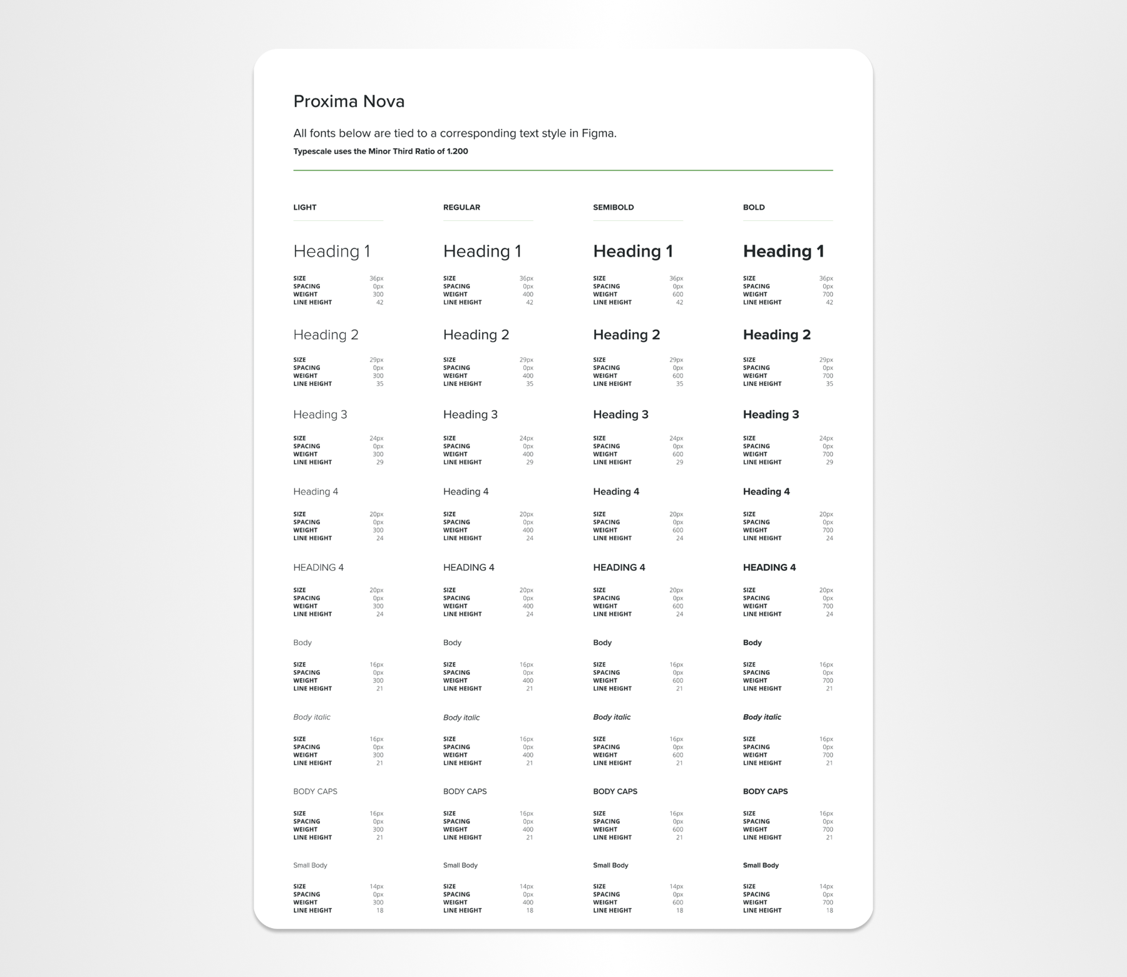Screen dimensions: 1127x977
Task: Click the Light "Heading 2" sample
Action: coord(326,335)
